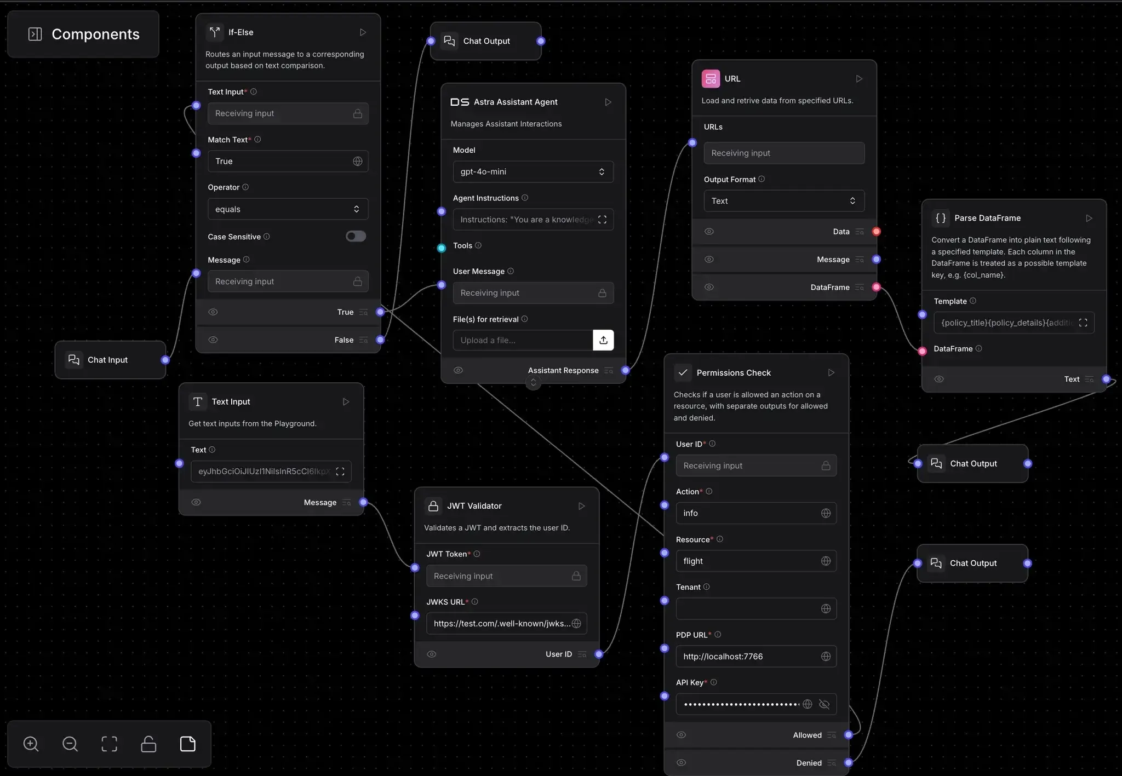This screenshot has height=776, width=1122.
Task: Click the file upload button in Astra Agent
Action: click(x=603, y=340)
